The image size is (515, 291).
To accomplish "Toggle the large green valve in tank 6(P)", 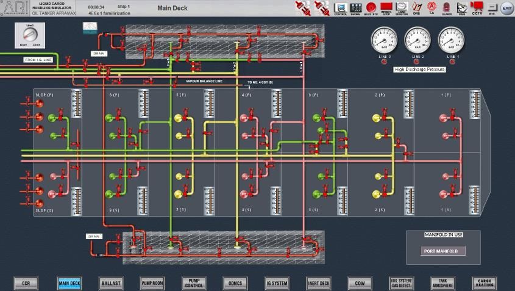I will (x=109, y=118).
